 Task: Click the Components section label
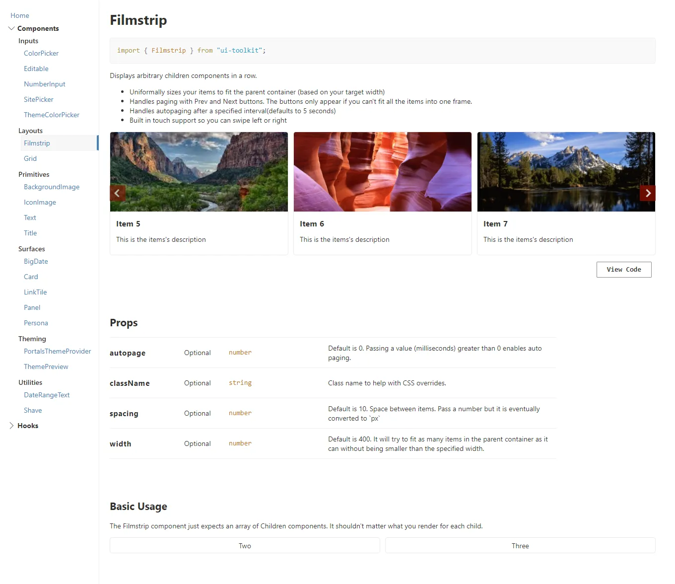pos(38,28)
